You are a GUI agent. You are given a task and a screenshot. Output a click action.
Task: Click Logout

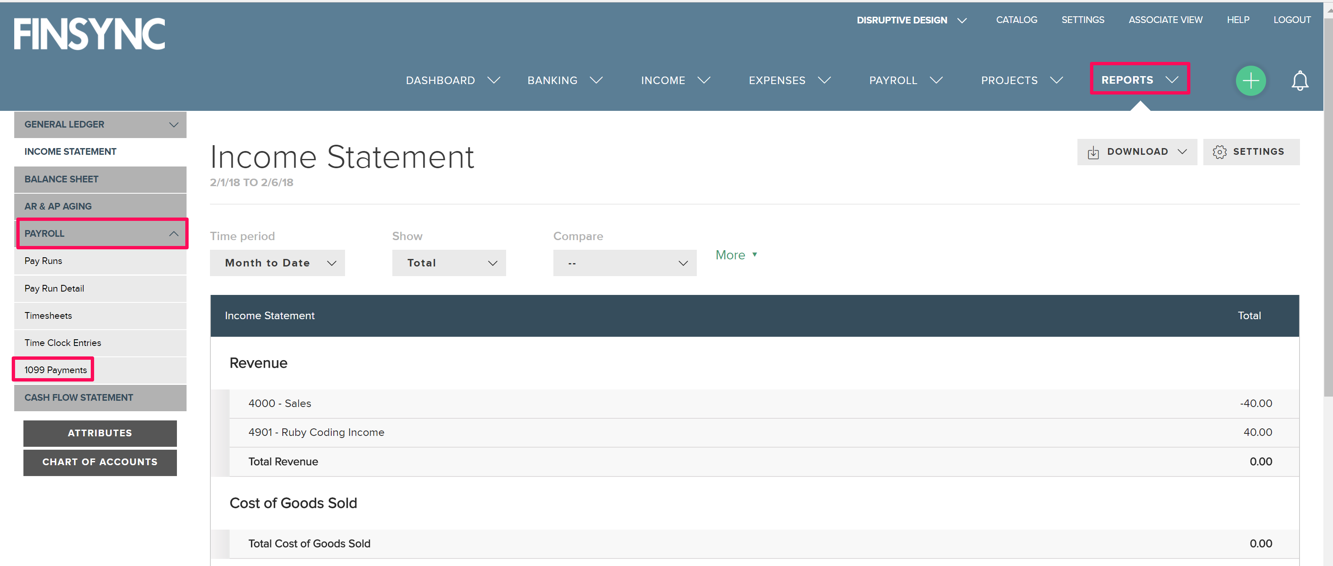click(1292, 20)
